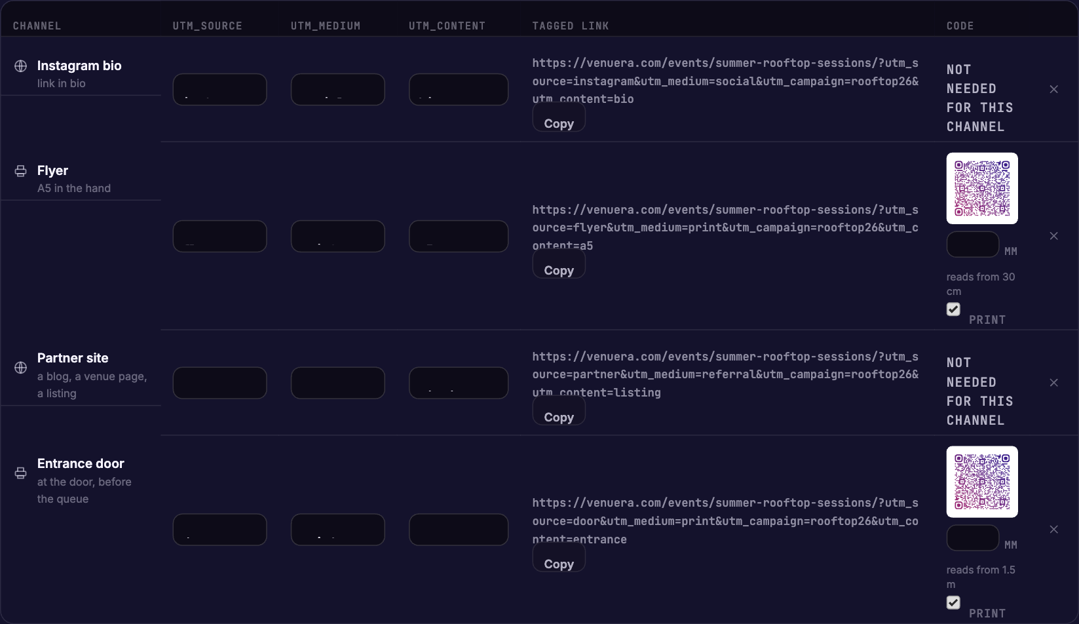Click the UTM_CONTENT column header

447,26
